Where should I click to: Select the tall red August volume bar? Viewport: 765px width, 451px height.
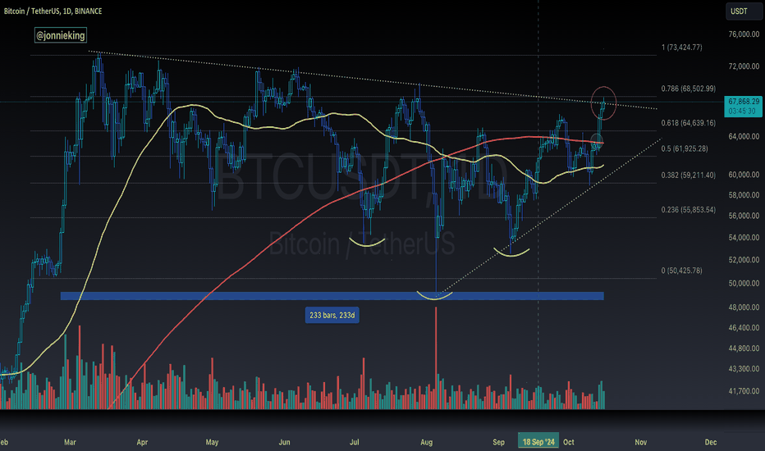click(x=436, y=358)
